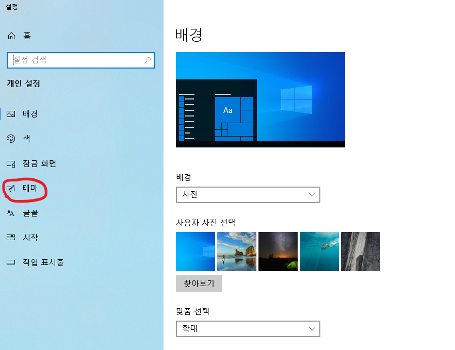Select the night sky tent thumbnail
455x350 pixels.
pos(278,252)
